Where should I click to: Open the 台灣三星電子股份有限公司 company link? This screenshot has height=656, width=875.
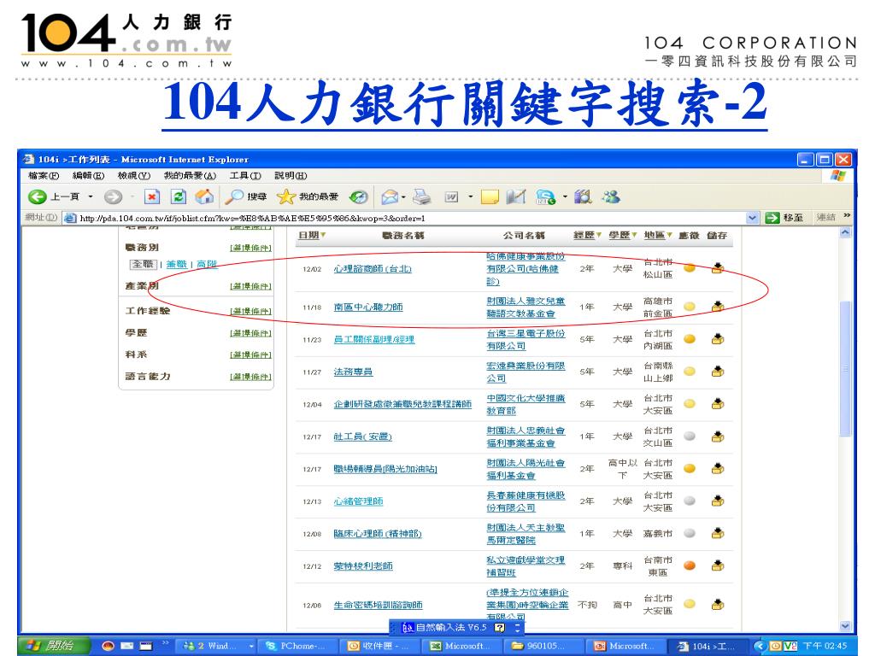(x=526, y=339)
